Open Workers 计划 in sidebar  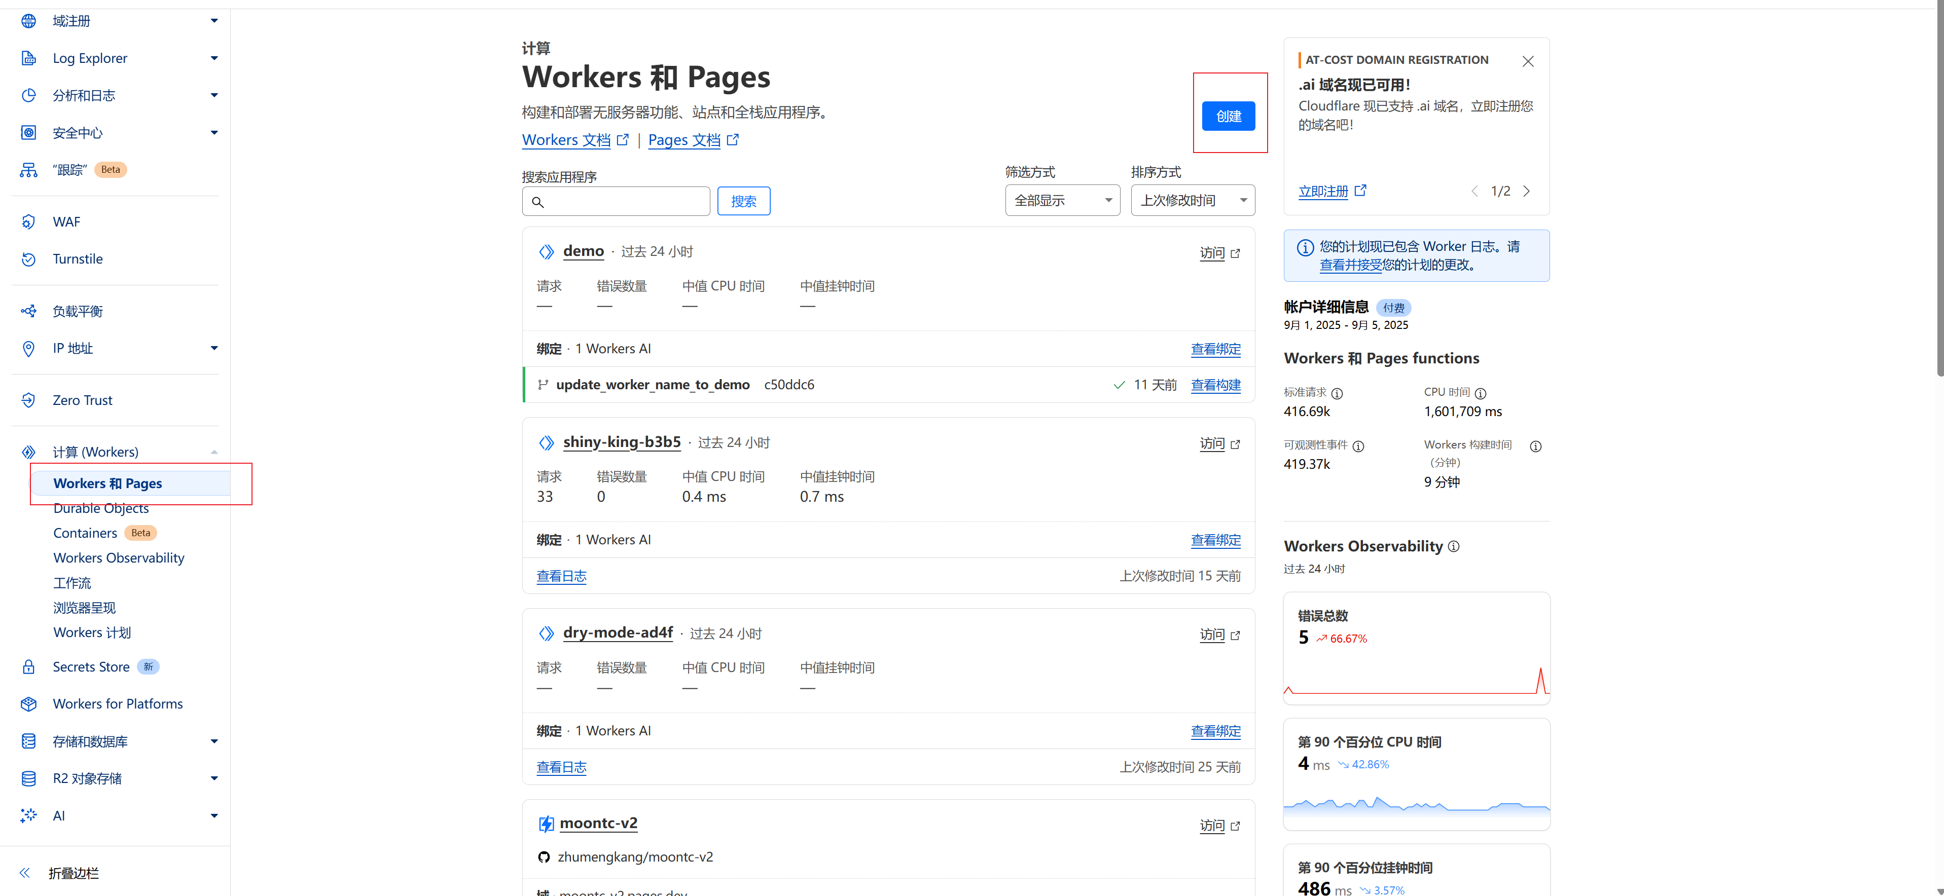tap(92, 633)
